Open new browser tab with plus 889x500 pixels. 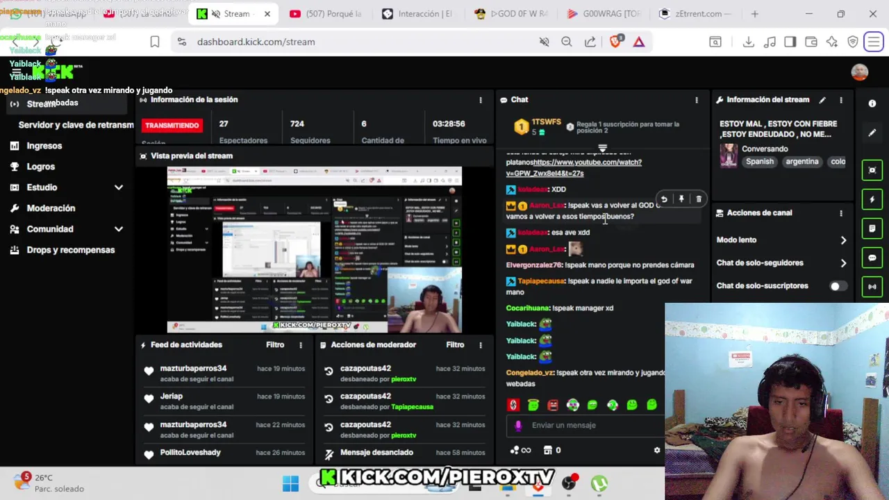click(x=755, y=14)
